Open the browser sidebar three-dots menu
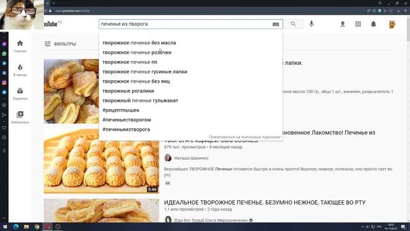410x231 pixels. [4, 218]
